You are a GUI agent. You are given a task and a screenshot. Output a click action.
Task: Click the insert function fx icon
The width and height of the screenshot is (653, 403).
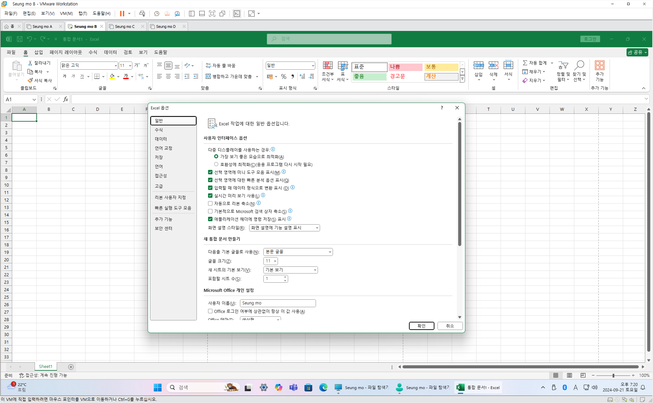pyautogui.click(x=66, y=99)
